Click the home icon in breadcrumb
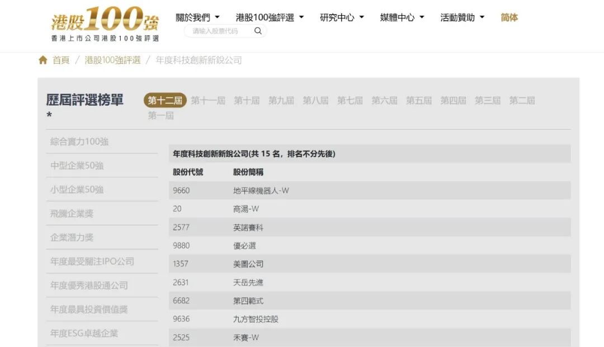This screenshot has height=347, width=604. pos(43,60)
